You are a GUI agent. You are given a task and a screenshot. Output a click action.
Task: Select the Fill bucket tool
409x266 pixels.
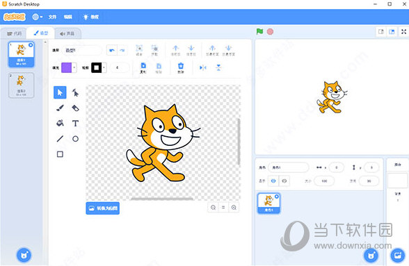pyautogui.click(x=60, y=123)
